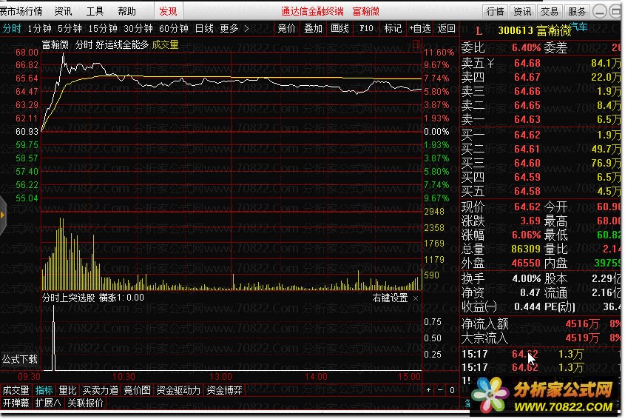
Task: Select the 指标 bottom tab
Action: [44, 390]
